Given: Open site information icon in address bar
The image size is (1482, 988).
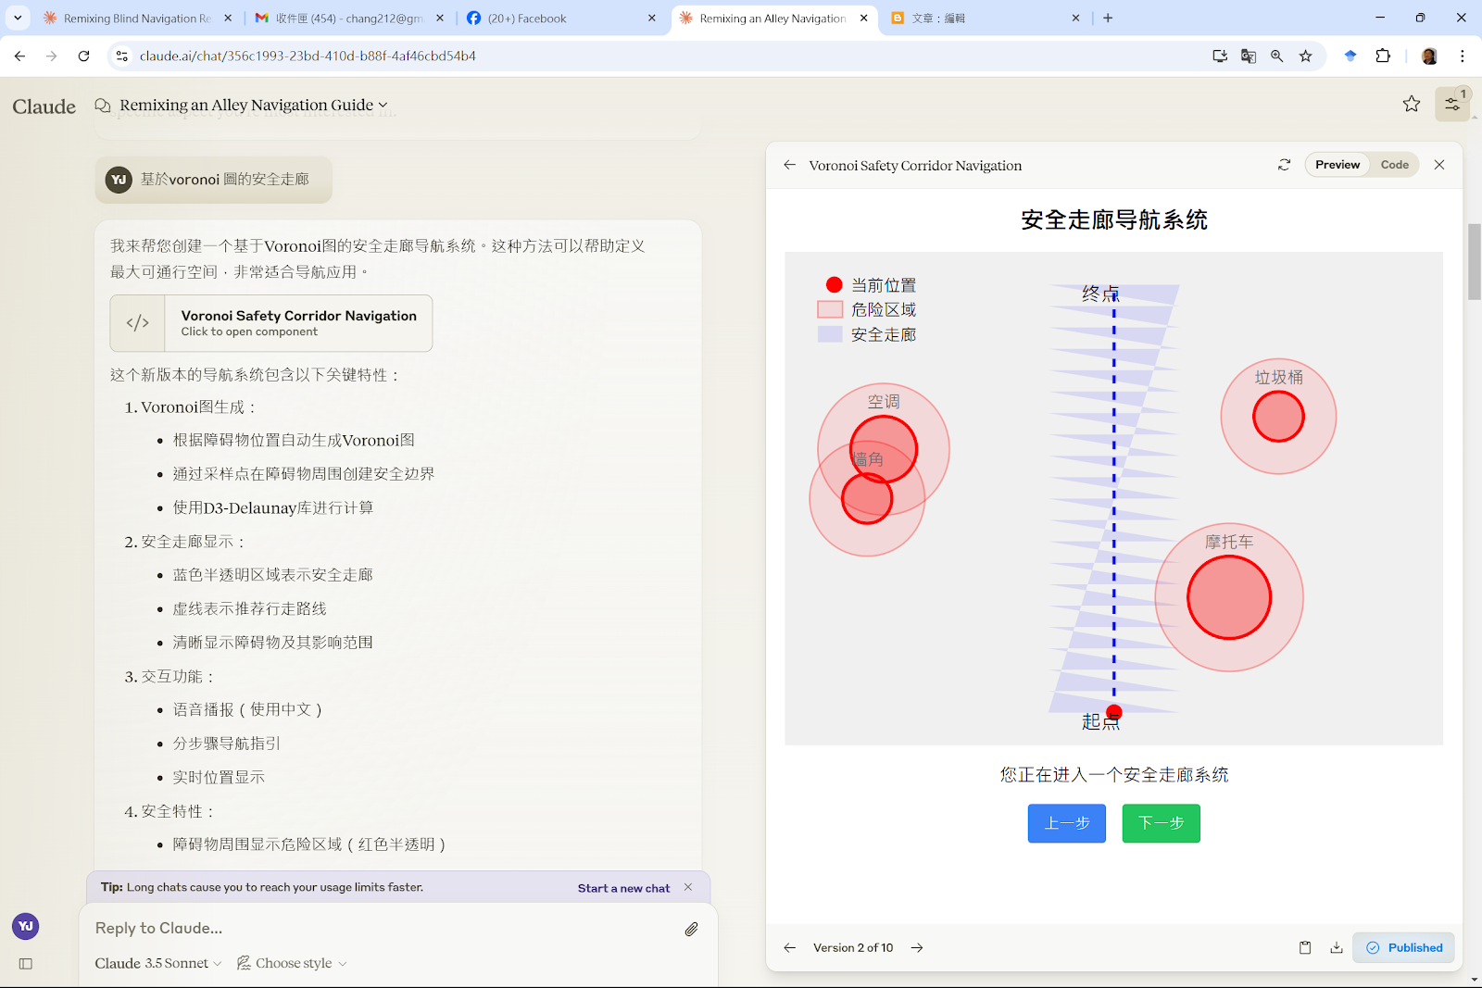Looking at the screenshot, I should [x=121, y=56].
